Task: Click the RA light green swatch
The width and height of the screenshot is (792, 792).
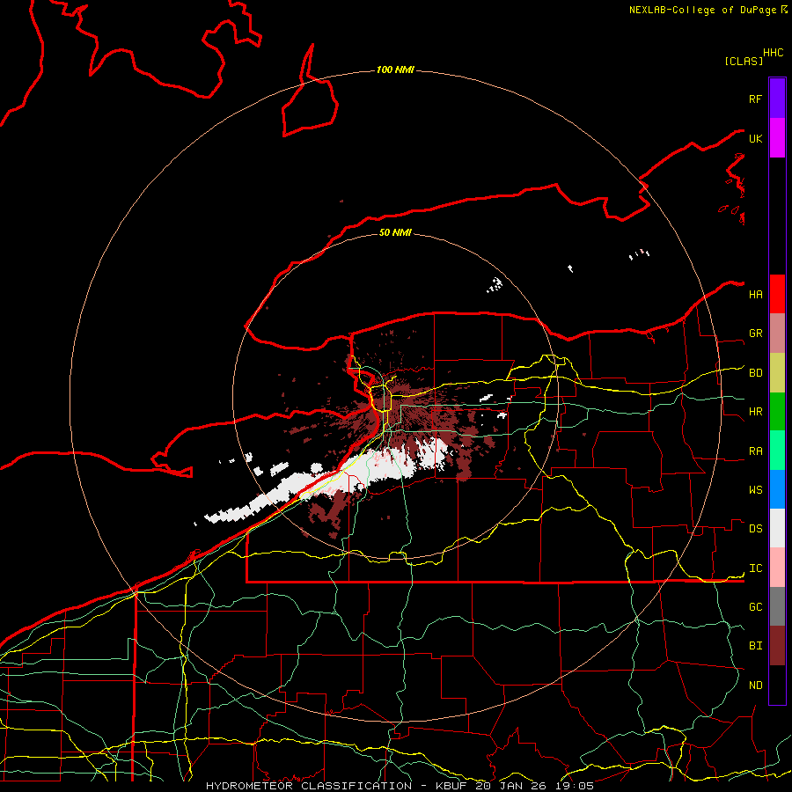Action: click(x=777, y=451)
